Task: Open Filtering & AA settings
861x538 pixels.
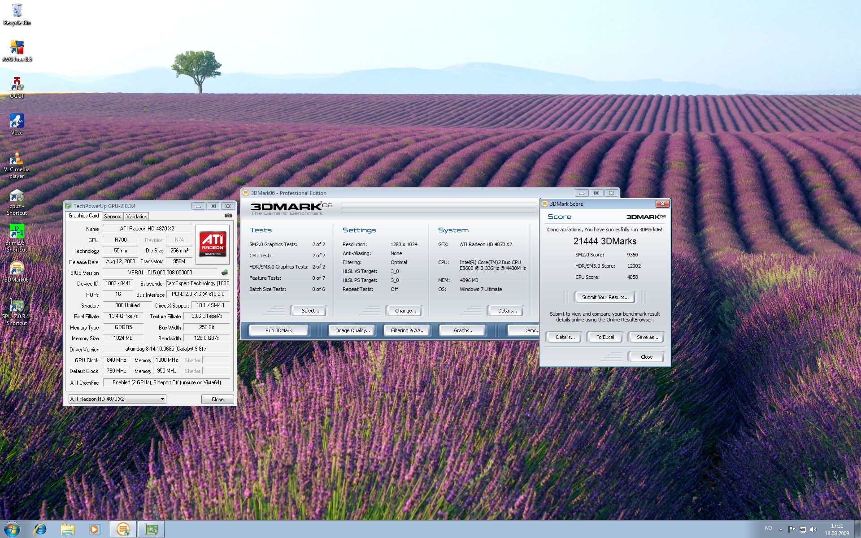Action: pos(407,330)
